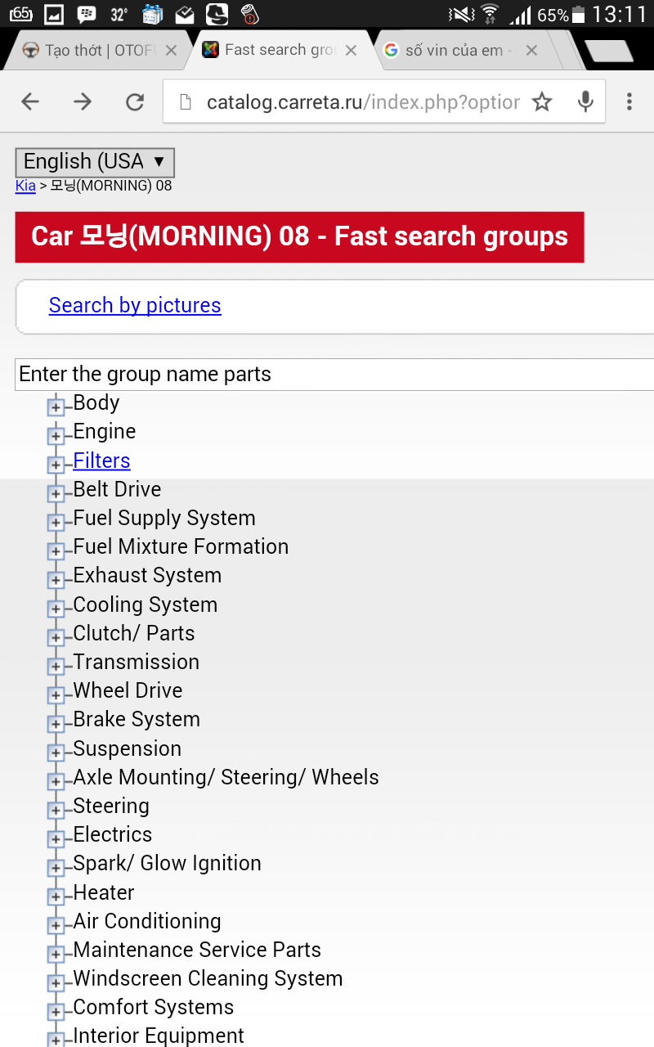654x1047 pixels.
Task: Expand the Suspension group
Action: (56, 753)
